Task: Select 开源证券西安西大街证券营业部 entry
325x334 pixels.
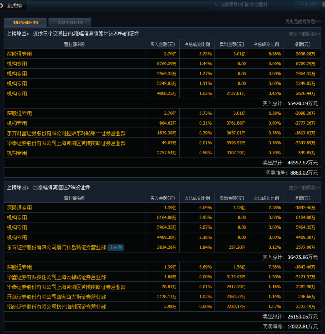Action: coord(56,297)
